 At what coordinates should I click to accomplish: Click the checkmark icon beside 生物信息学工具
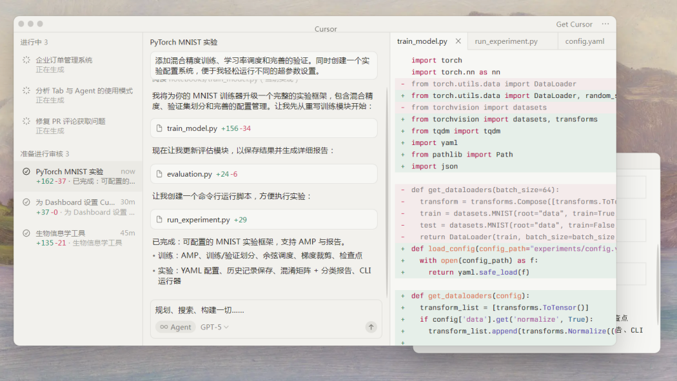26,233
